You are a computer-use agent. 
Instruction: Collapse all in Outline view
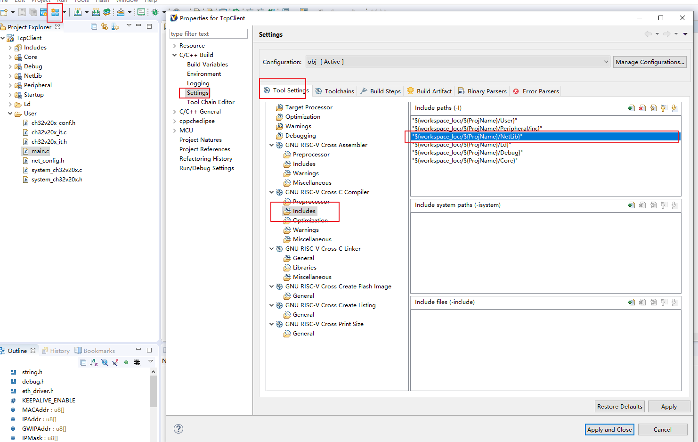click(83, 362)
